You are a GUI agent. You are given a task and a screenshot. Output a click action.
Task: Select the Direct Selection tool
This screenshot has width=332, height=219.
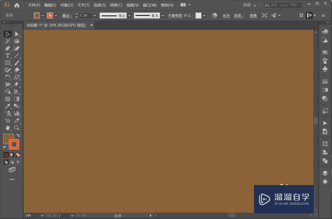click(17, 34)
